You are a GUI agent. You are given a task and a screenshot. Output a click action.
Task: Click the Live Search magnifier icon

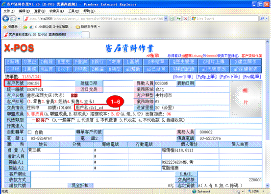[x=262, y=18]
